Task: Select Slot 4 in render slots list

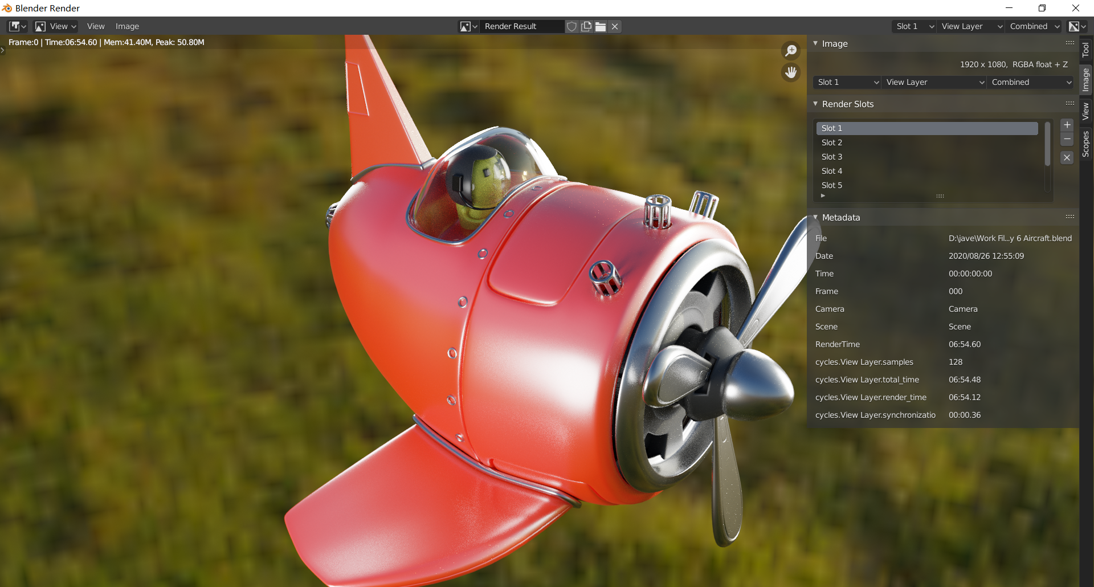Action: 927,171
